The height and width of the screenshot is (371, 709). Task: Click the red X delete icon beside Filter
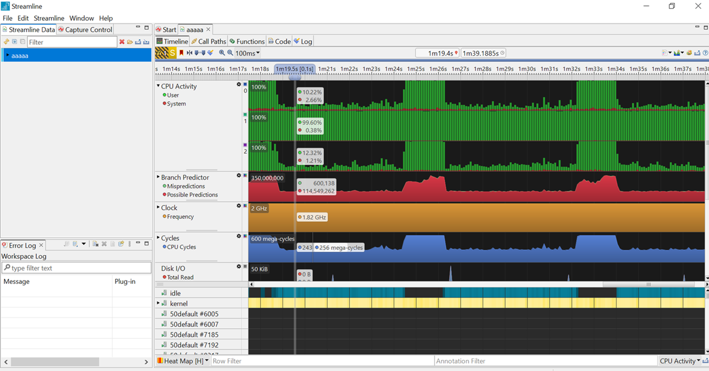point(122,42)
